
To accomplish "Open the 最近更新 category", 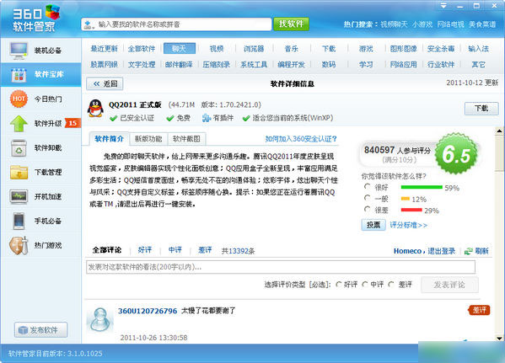I will point(104,49).
